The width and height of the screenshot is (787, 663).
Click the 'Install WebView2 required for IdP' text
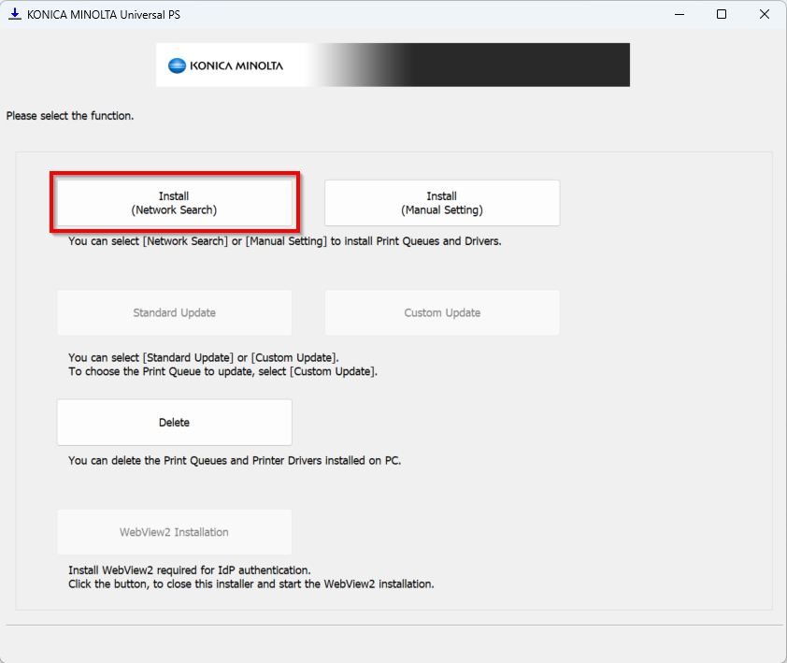(x=189, y=569)
